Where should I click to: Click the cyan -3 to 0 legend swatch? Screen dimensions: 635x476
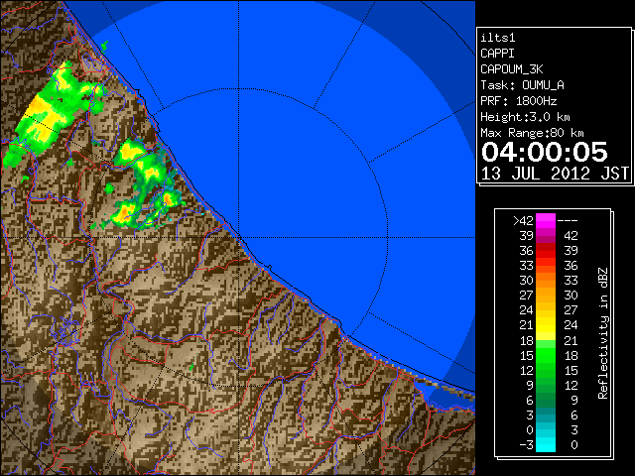[546, 444]
